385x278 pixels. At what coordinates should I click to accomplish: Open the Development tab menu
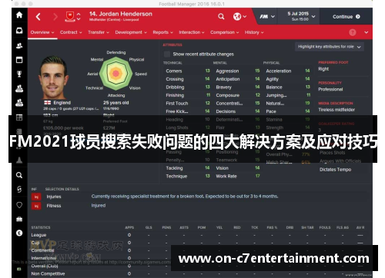click(x=131, y=32)
